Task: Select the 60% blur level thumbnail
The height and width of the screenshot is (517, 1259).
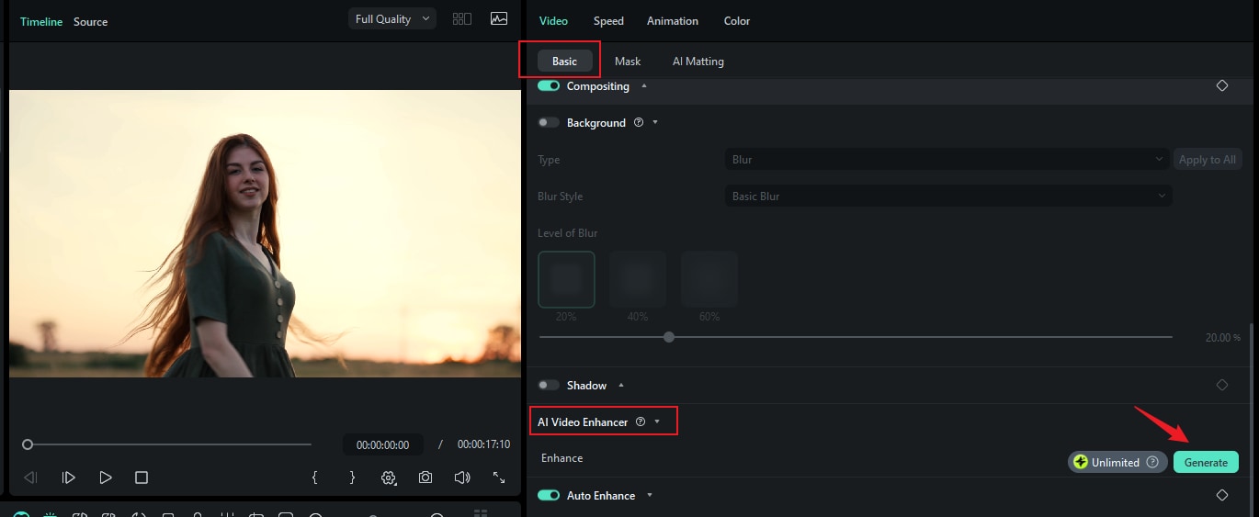Action: tap(709, 279)
